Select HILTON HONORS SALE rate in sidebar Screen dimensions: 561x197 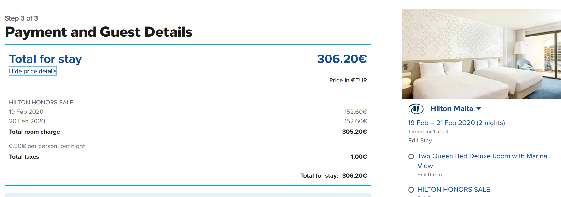click(454, 190)
